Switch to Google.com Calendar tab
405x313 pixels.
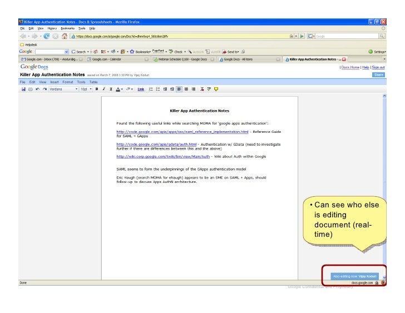point(117,59)
